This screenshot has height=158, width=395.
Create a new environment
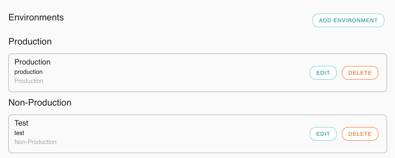pos(348,20)
